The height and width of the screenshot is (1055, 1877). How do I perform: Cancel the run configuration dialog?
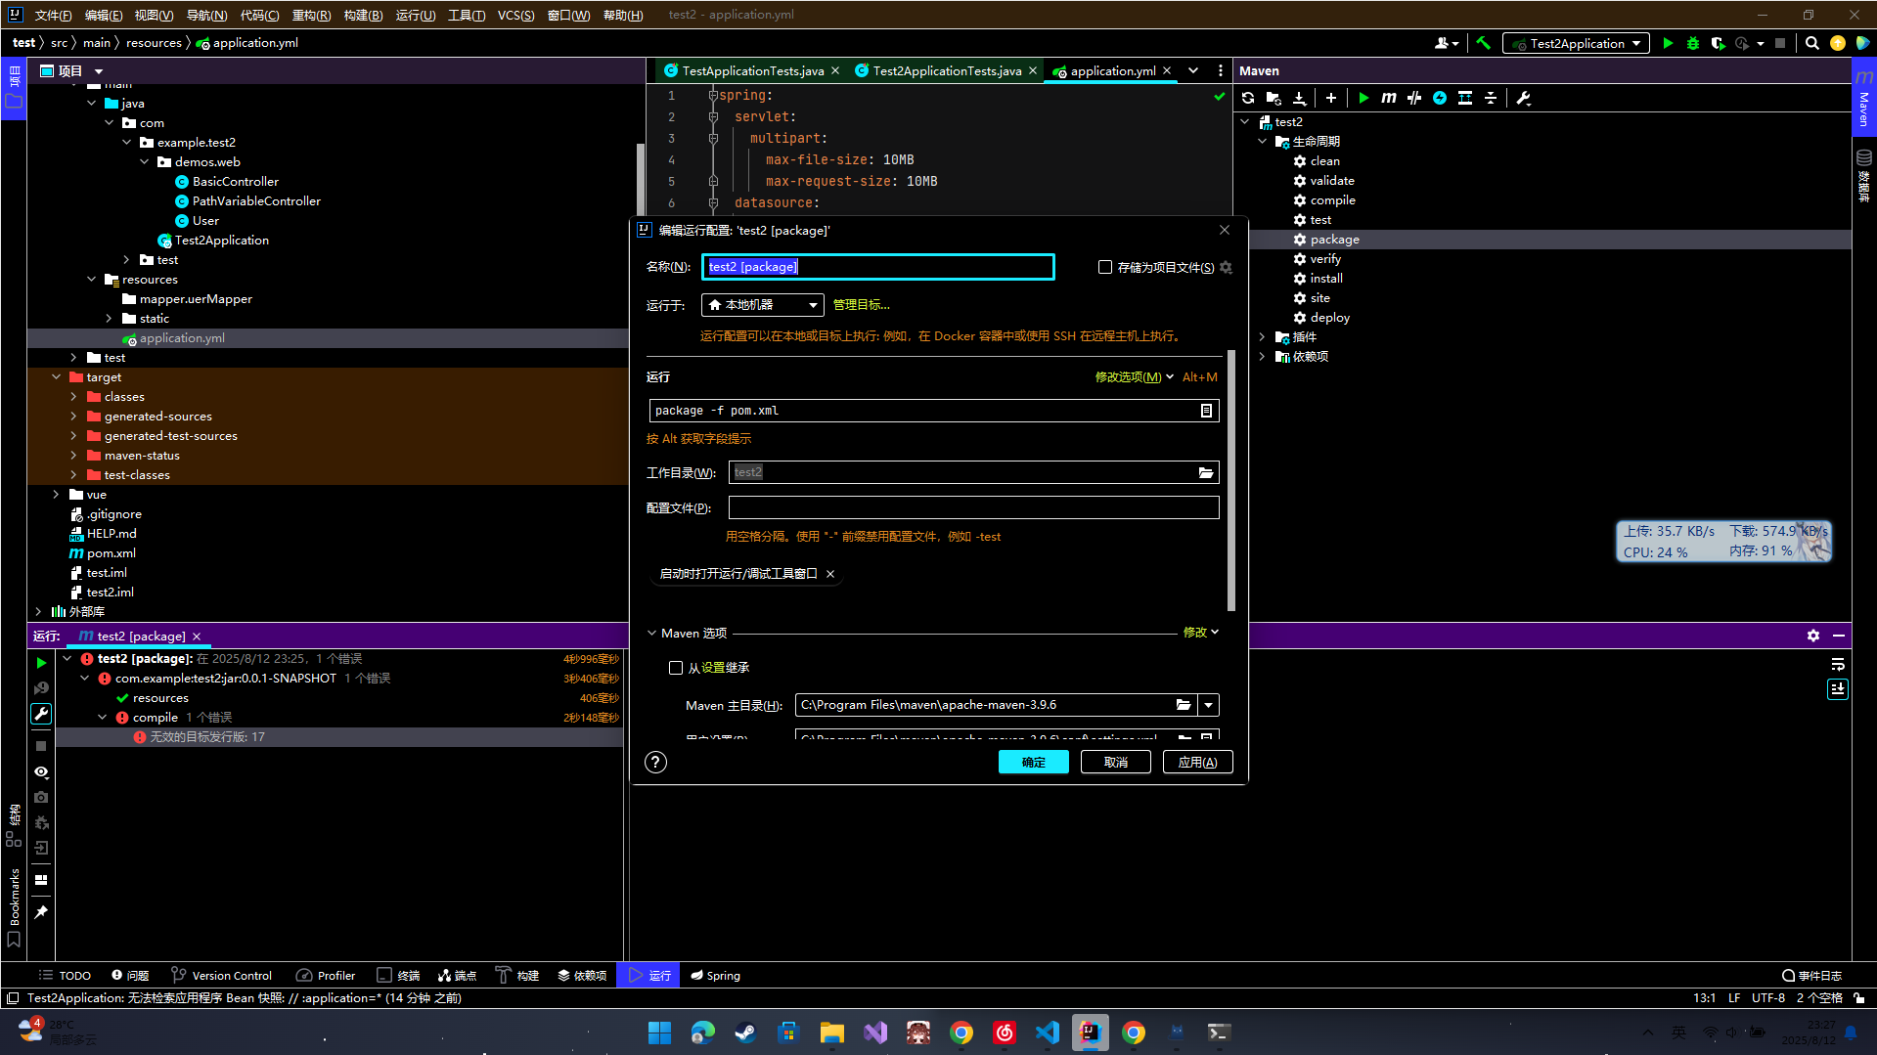pyautogui.click(x=1115, y=763)
